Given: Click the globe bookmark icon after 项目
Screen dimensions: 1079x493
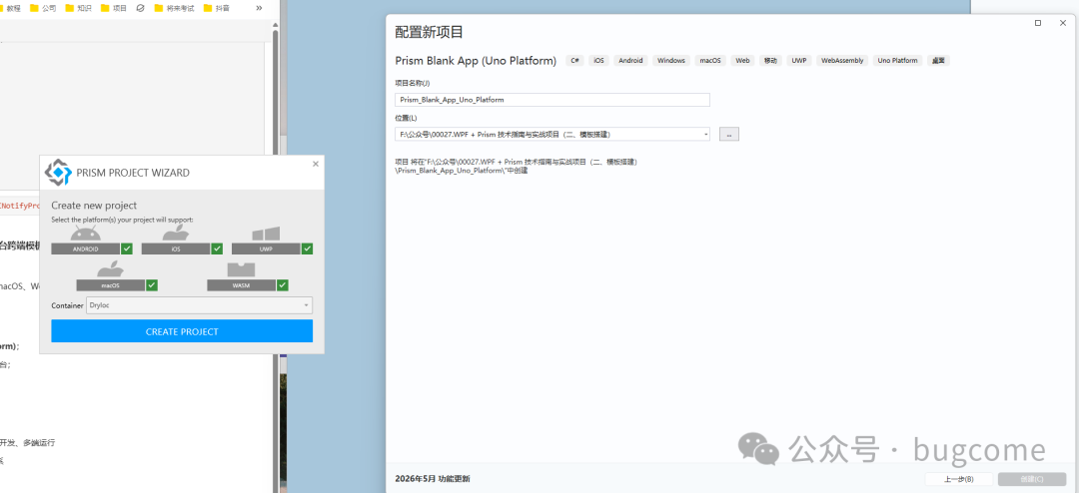Looking at the screenshot, I should 141,8.
